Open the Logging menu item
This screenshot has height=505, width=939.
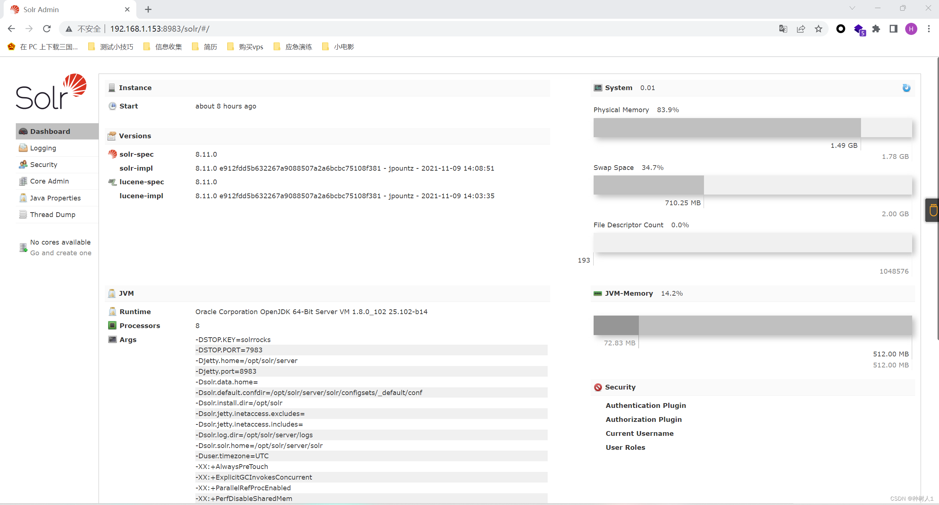click(x=43, y=148)
